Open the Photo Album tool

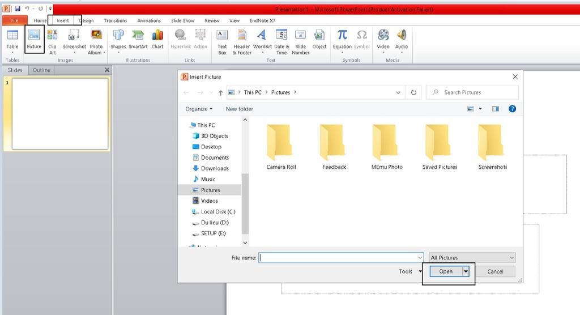pyautogui.click(x=96, y=41)
